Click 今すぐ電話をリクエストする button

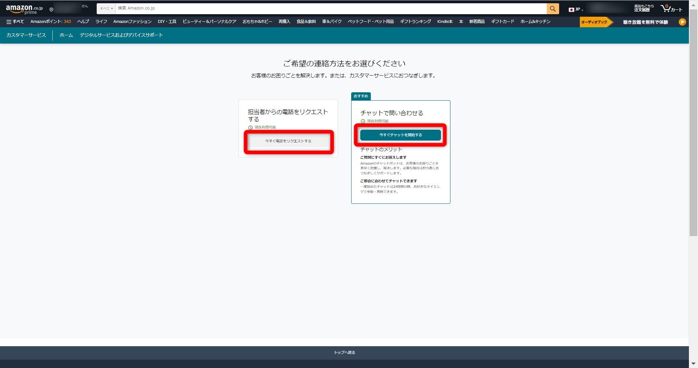pyautogui.click(x=288, y=141)
